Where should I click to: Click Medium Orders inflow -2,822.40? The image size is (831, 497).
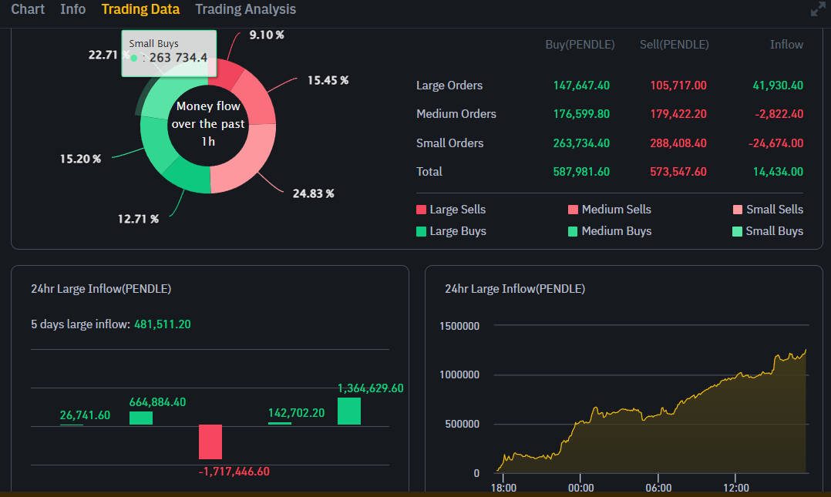[779, 114]
